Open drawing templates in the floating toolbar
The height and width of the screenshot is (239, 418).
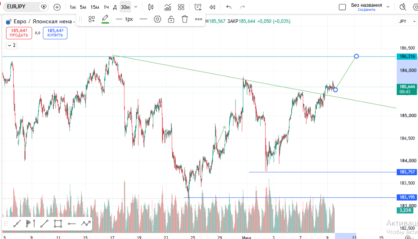click(91, 19)
